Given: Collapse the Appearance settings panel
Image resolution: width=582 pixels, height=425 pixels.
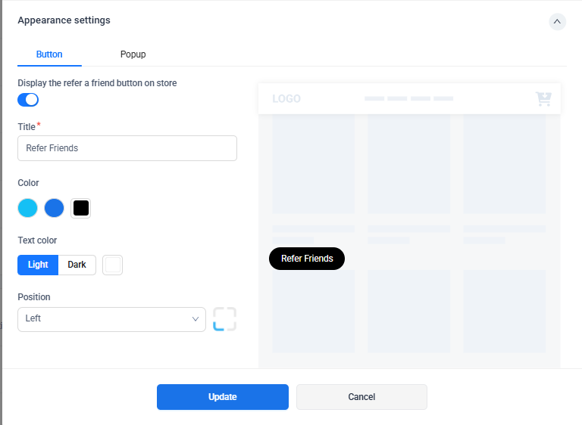Looking at the screenshot, I should pyautogui.click(x=557, y=21).
